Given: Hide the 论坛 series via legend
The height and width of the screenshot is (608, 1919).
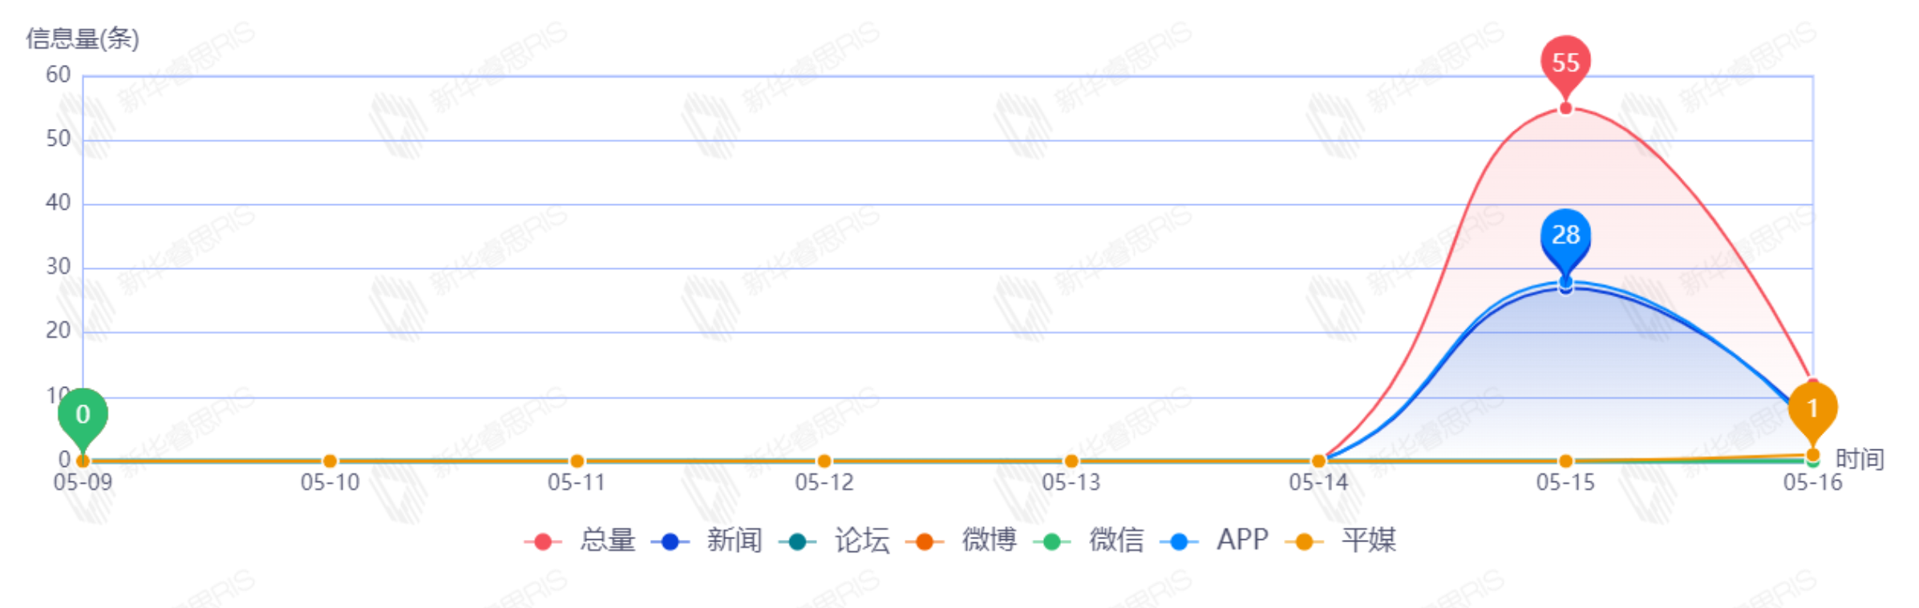Looking at the screenshot, I should tap(835, 541).
